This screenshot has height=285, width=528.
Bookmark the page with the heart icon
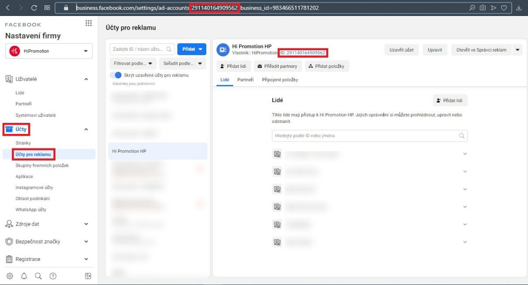click(504, 7)
